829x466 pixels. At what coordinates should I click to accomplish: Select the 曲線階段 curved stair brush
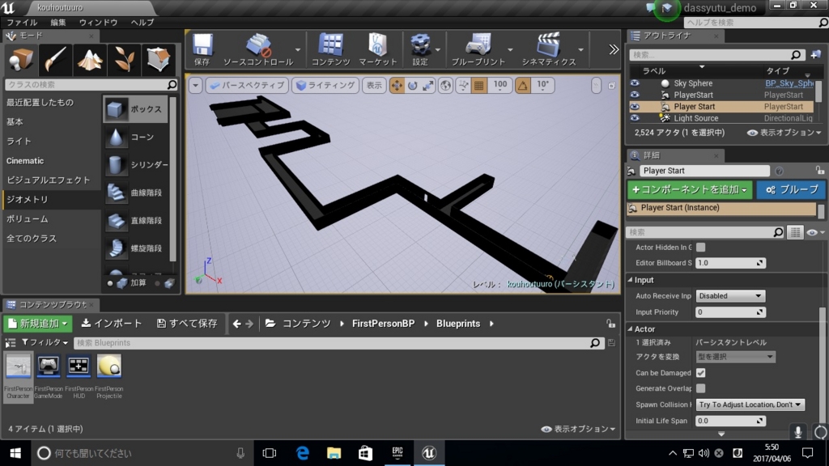(135, 193)
